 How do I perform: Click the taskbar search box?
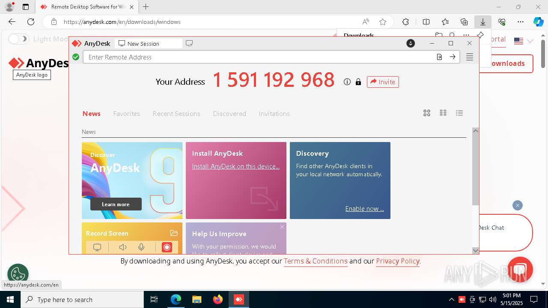coord(82,299)
